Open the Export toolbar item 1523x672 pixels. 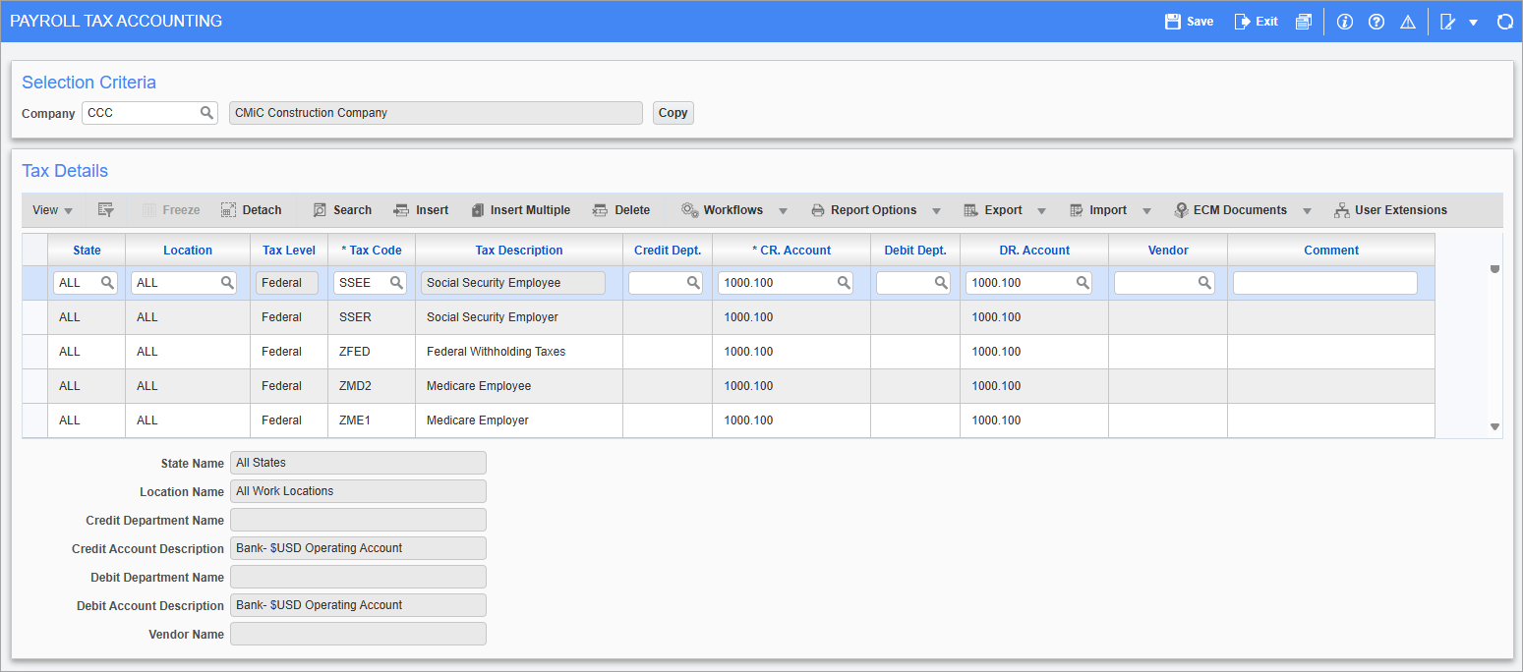[x=993, y=210]
